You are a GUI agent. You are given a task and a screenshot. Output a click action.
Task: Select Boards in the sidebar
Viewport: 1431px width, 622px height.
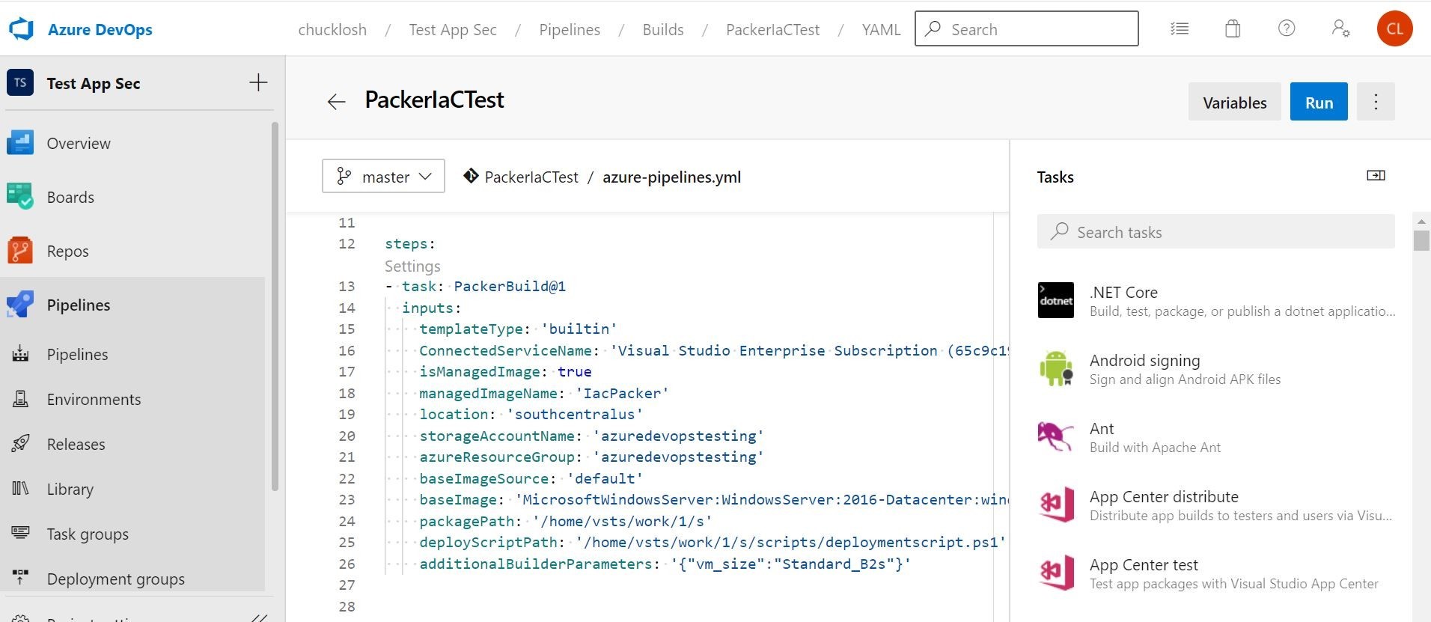tap(70, 198)
